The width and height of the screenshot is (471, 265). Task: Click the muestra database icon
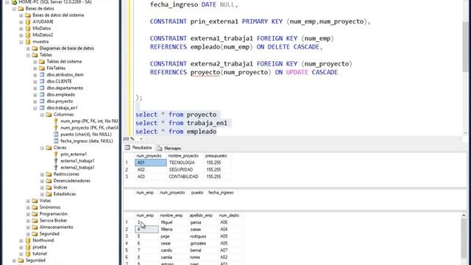coord(28,41)
